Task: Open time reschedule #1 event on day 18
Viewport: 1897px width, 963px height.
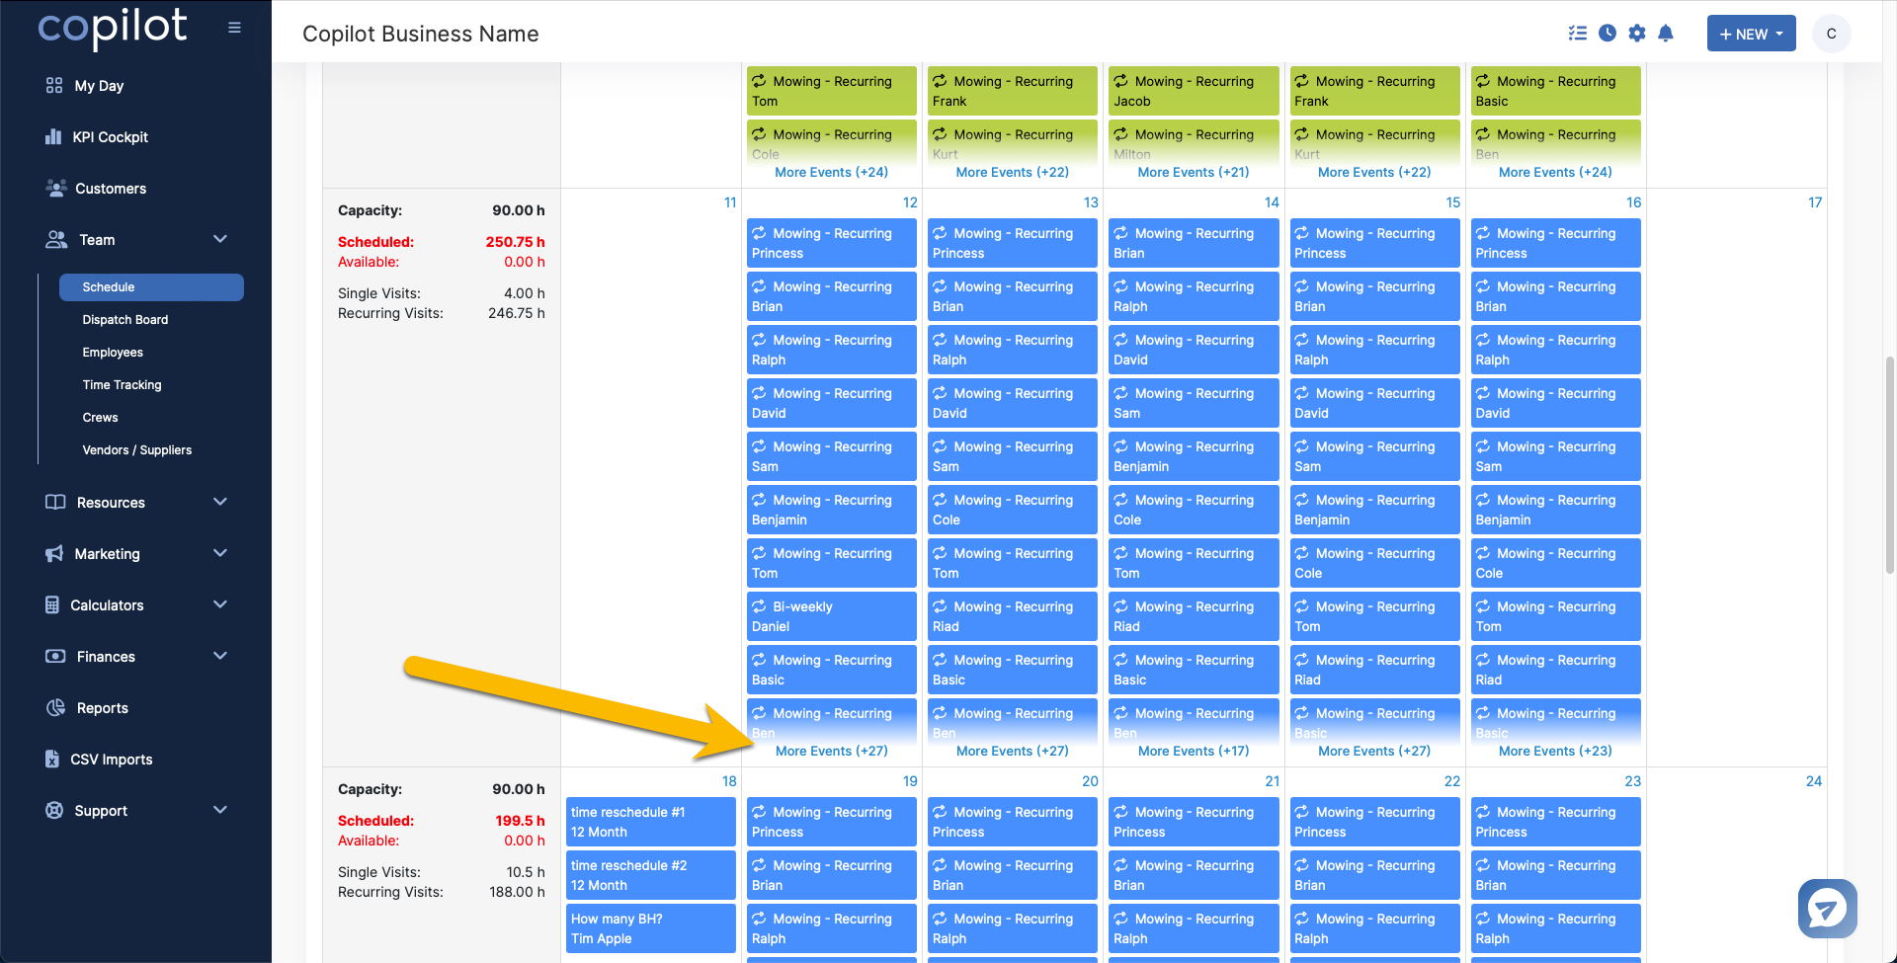Action: (650, 822)
